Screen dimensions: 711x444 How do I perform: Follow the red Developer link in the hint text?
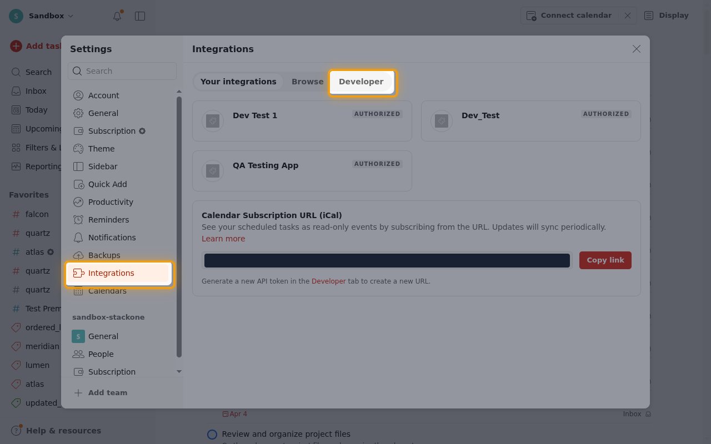pos(328,281)
